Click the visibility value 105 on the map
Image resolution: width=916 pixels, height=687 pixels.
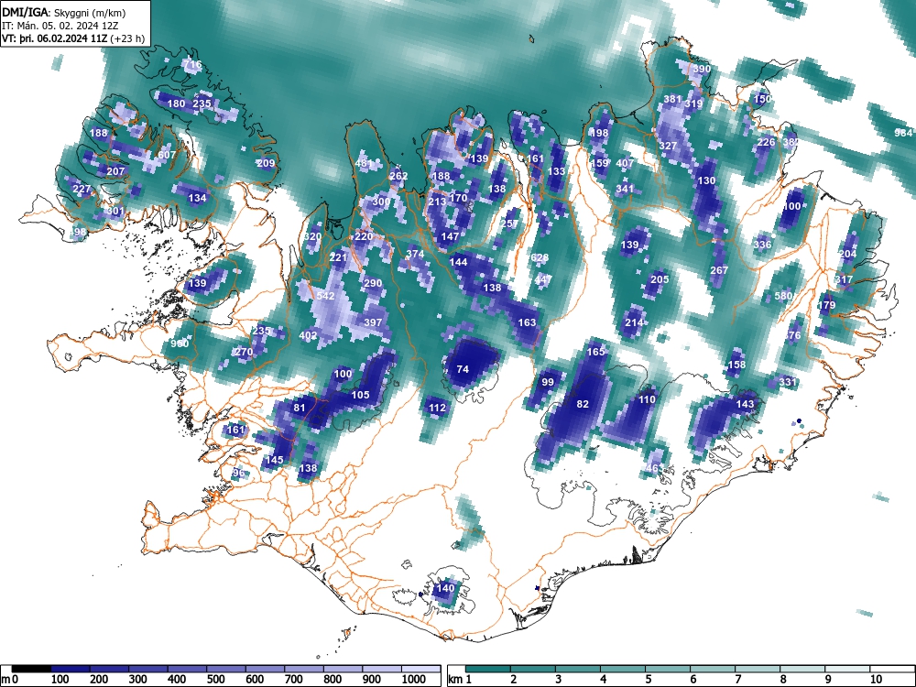(x=360, y=394)
